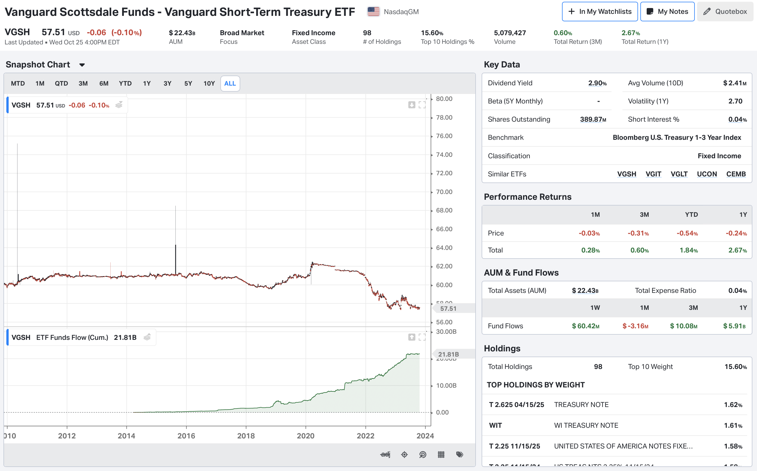Screen dimensions: 757x471
Task: Expand price chart panel to fullscreen
Action: point(422,105)
